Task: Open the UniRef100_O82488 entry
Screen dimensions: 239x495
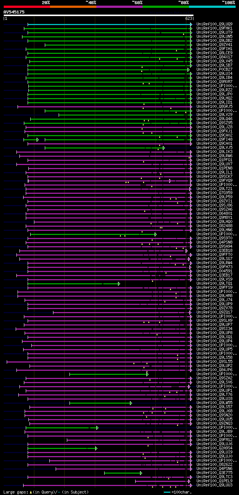Action: (x=215, y=226)
